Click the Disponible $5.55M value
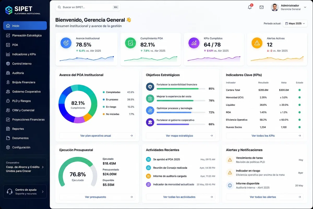 pos(108,185)
